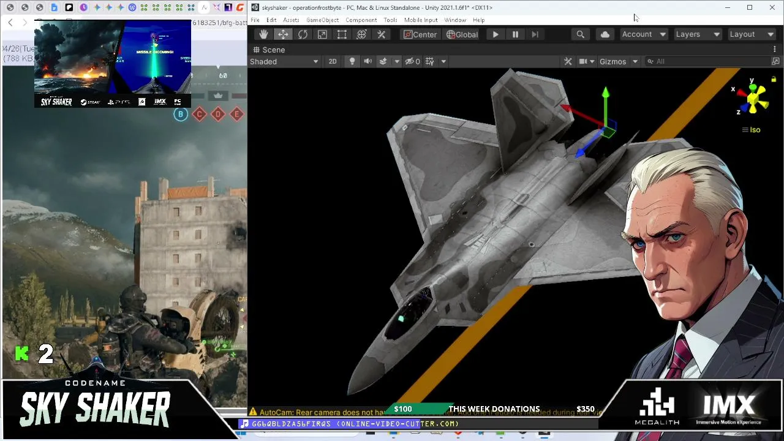The image size is (784, 441).
Task: Open the Component menu
Action: pyautogui.click(x=361, y=20)
